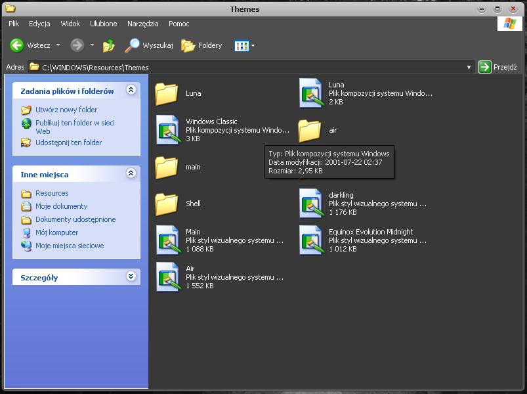Select Equinox Evolution Midnight style icon
The image size is (527, 394).
click(x=311, y=240)
